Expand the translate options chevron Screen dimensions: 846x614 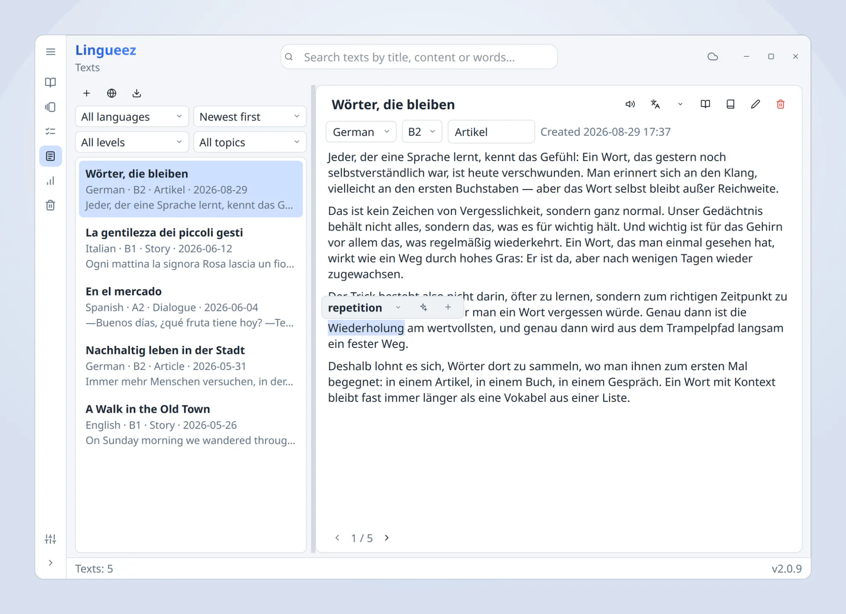click(680, 104)
